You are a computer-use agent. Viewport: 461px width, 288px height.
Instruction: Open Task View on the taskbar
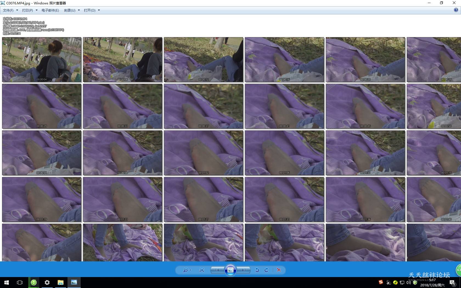[x=20, y=283]
